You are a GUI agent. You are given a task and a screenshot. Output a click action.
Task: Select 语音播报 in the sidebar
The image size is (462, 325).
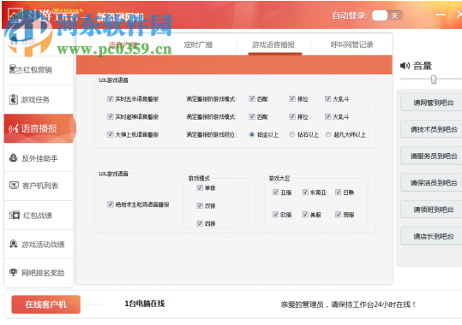click(39, 128)
